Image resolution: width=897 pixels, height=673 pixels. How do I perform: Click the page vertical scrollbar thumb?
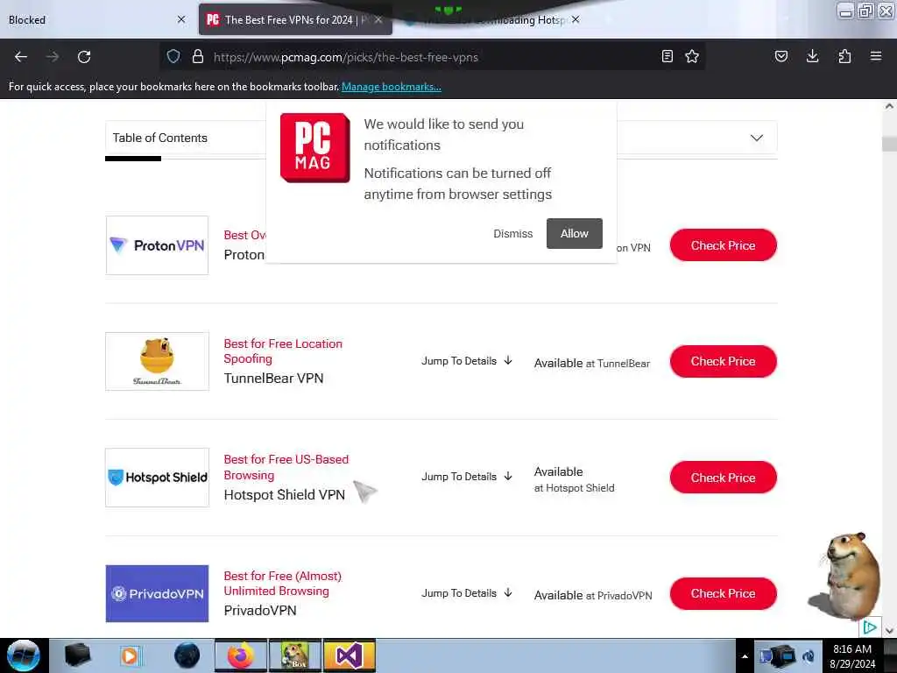pyautogui.click(x=889, y=144)
